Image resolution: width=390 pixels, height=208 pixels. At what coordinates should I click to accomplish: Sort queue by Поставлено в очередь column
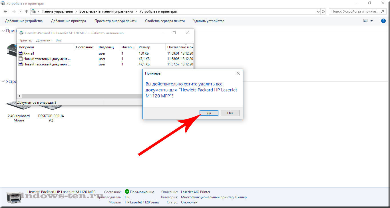[180, 47]
